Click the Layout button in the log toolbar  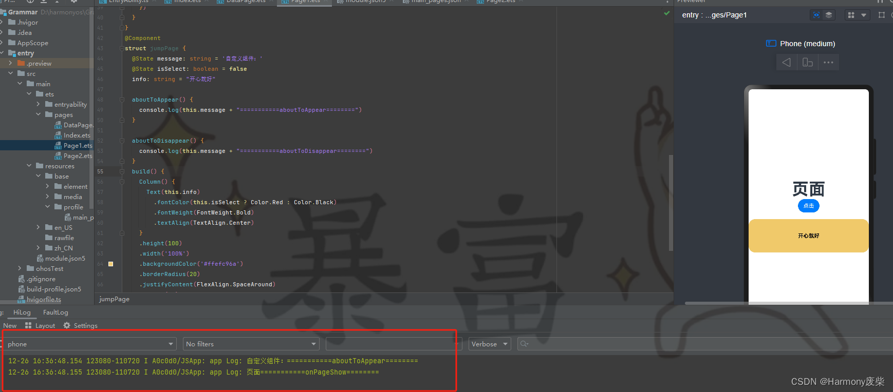[40, 326]
